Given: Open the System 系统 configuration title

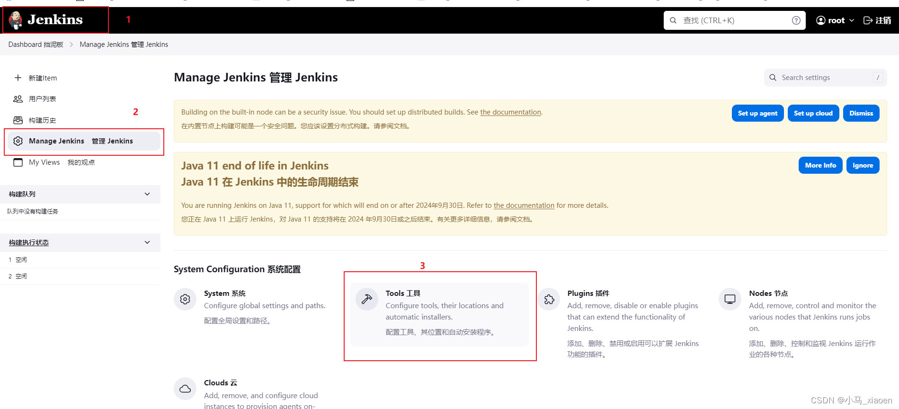Looking at the screenshot, I should (x=225, y=293).
